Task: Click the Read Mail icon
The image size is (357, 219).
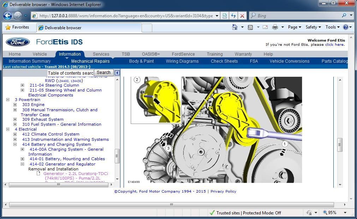Action: pyautogui.click(x=265, y=27)
